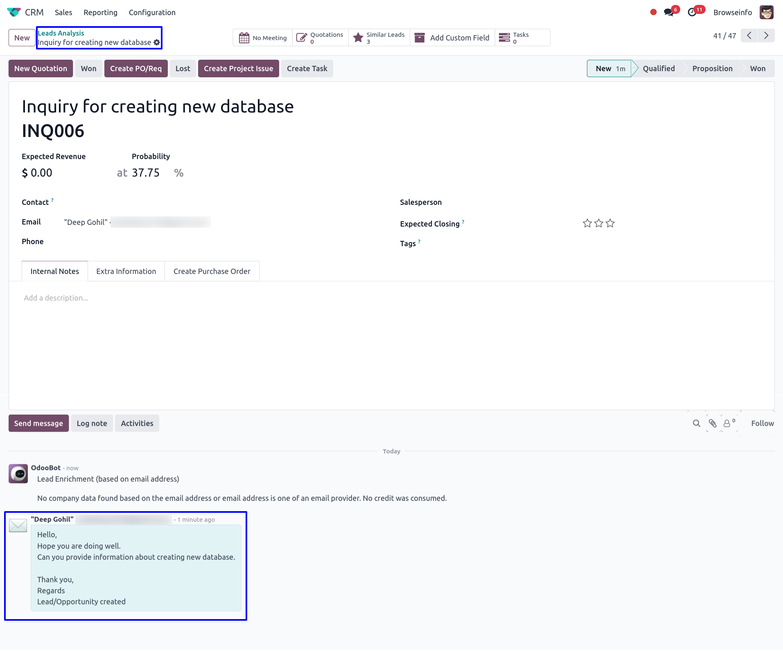Image resolution: width=783 pixels, height=651 pixels.
Task: Click the record pager 41 / 47
Action: pos(724,36)
